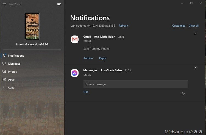Viewport: 206px width, 135px height.
Task: Click Mesaj text in Messenger notification
Action: pos(87,75)
